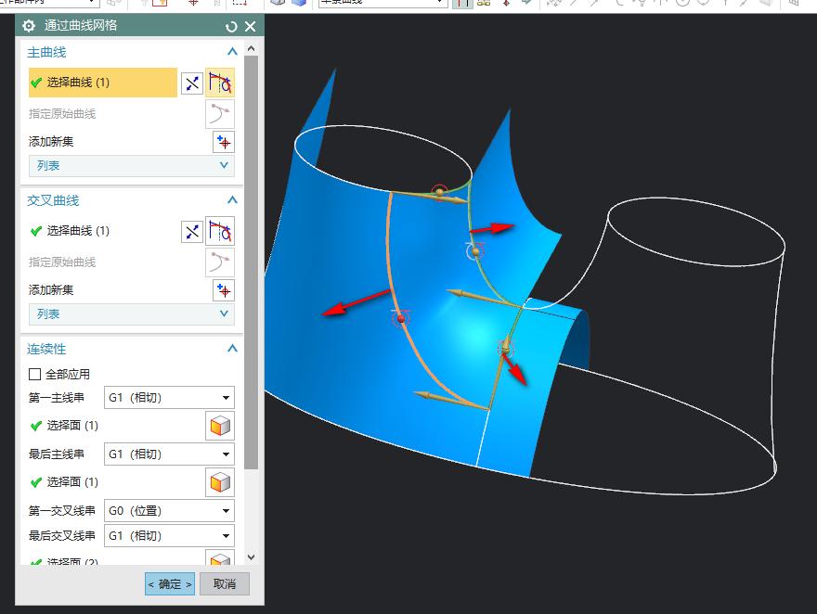This screenshot has height=614, width=817.
Task: Click the 确定 button
Action: [x=170, y=584]
